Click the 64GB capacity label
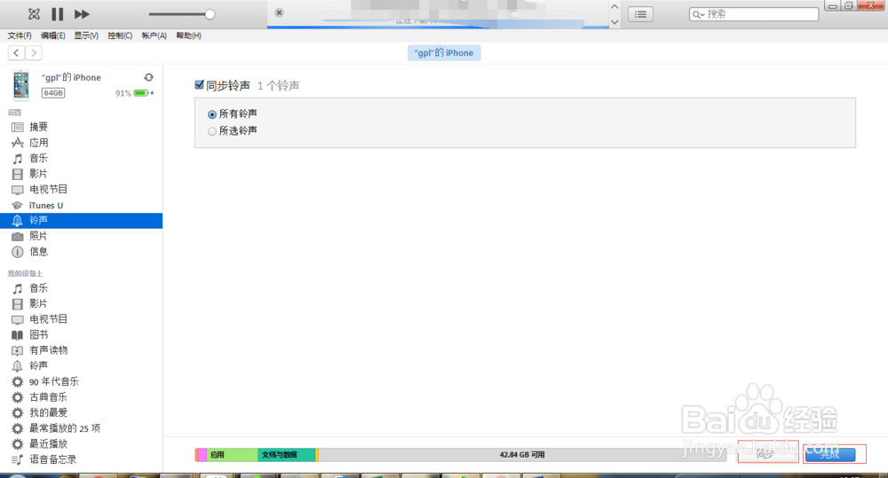The width and height of the screenshot is (888, 478). (53, 93)
